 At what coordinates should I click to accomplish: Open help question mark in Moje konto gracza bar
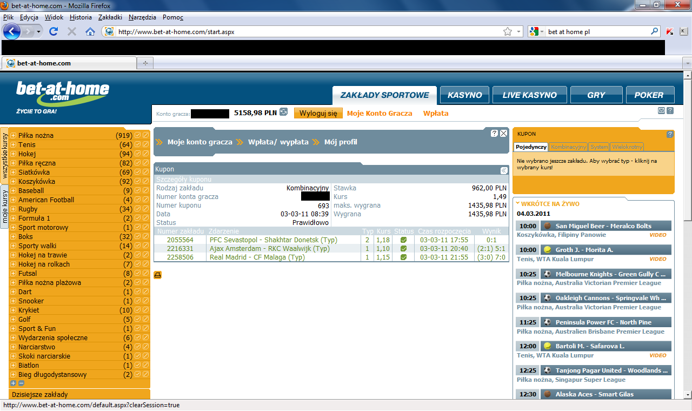point(494,133)
